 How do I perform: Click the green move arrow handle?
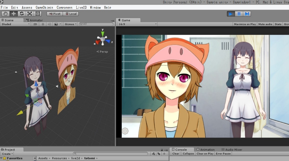pos(27,95)
